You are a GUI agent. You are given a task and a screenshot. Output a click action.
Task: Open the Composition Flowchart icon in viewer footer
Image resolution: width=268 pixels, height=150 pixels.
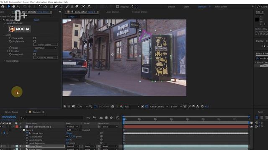pos(198,107)
